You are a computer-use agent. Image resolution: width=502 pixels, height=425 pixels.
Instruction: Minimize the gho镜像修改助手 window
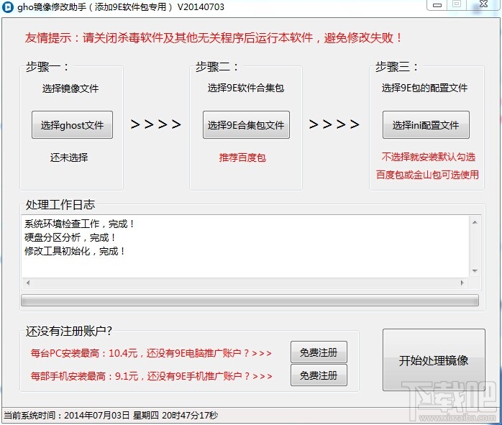pos(437,5)
